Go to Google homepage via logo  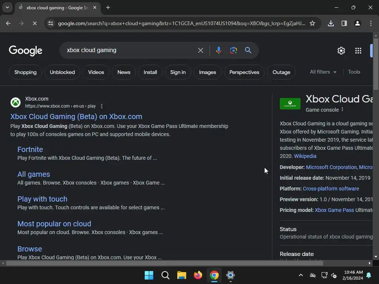pos(26,51)
